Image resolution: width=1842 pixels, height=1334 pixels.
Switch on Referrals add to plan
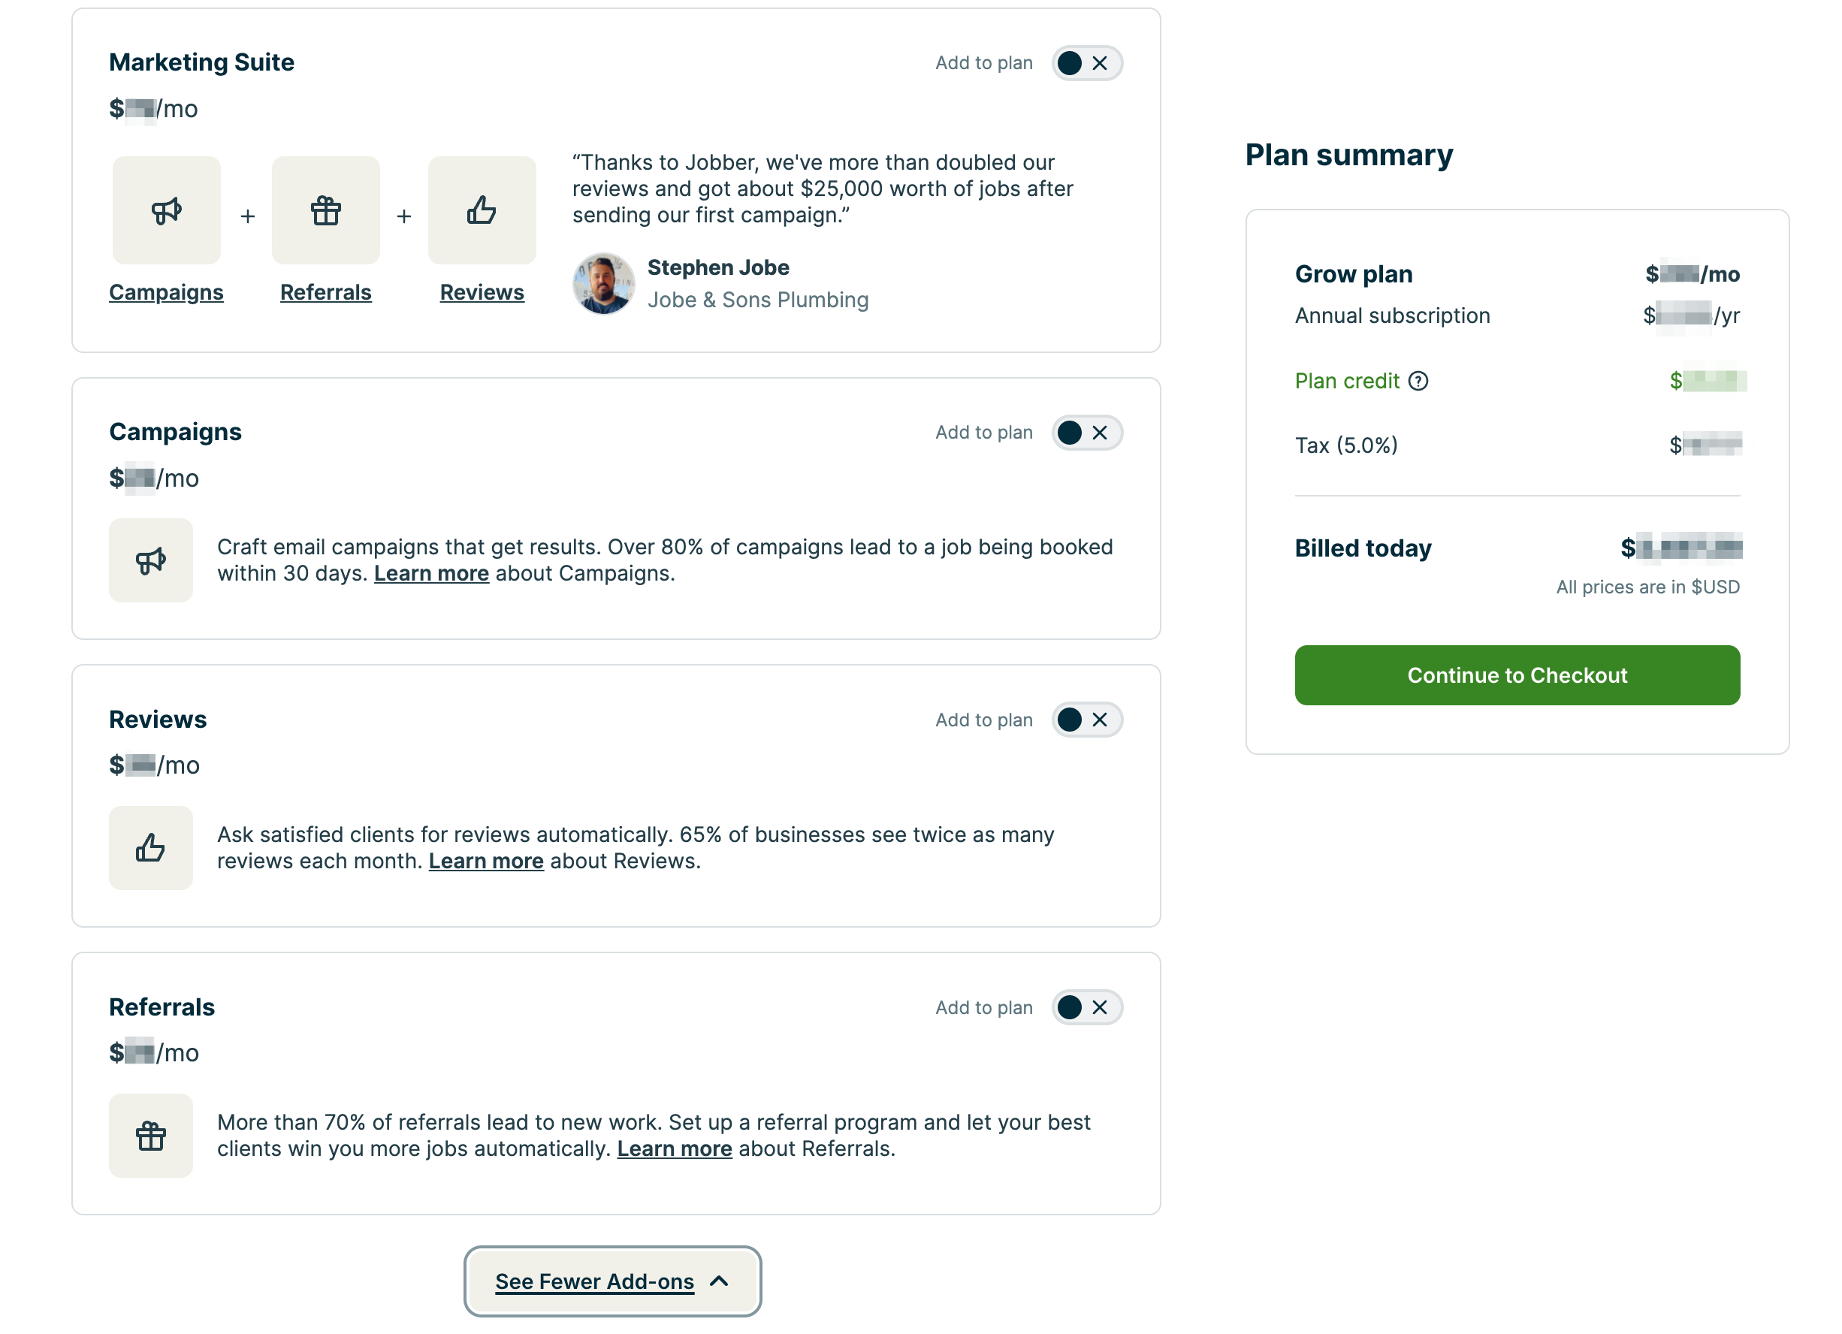[1086, 1007]
